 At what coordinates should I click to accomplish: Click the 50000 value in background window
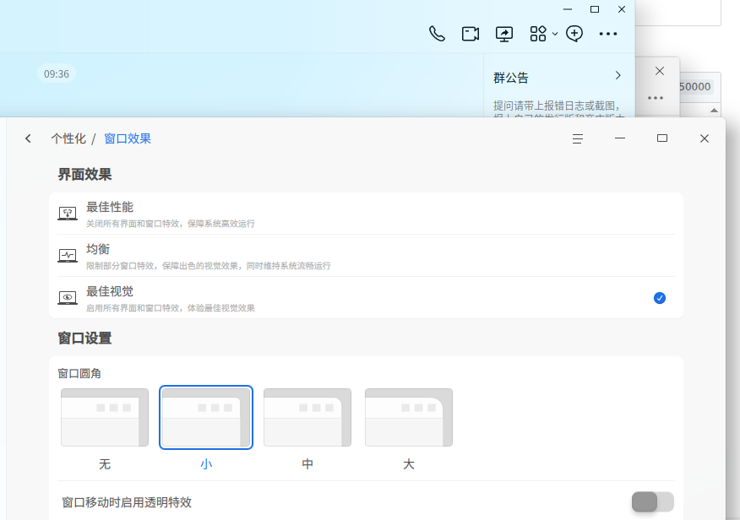(694, 87)
